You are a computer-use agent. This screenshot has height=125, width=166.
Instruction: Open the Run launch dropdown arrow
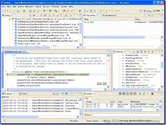tap(53, 11)
